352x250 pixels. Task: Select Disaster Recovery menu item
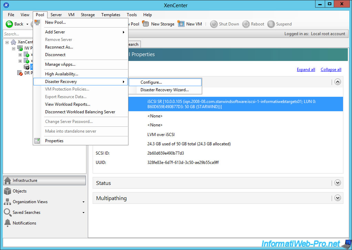[81, 82]
